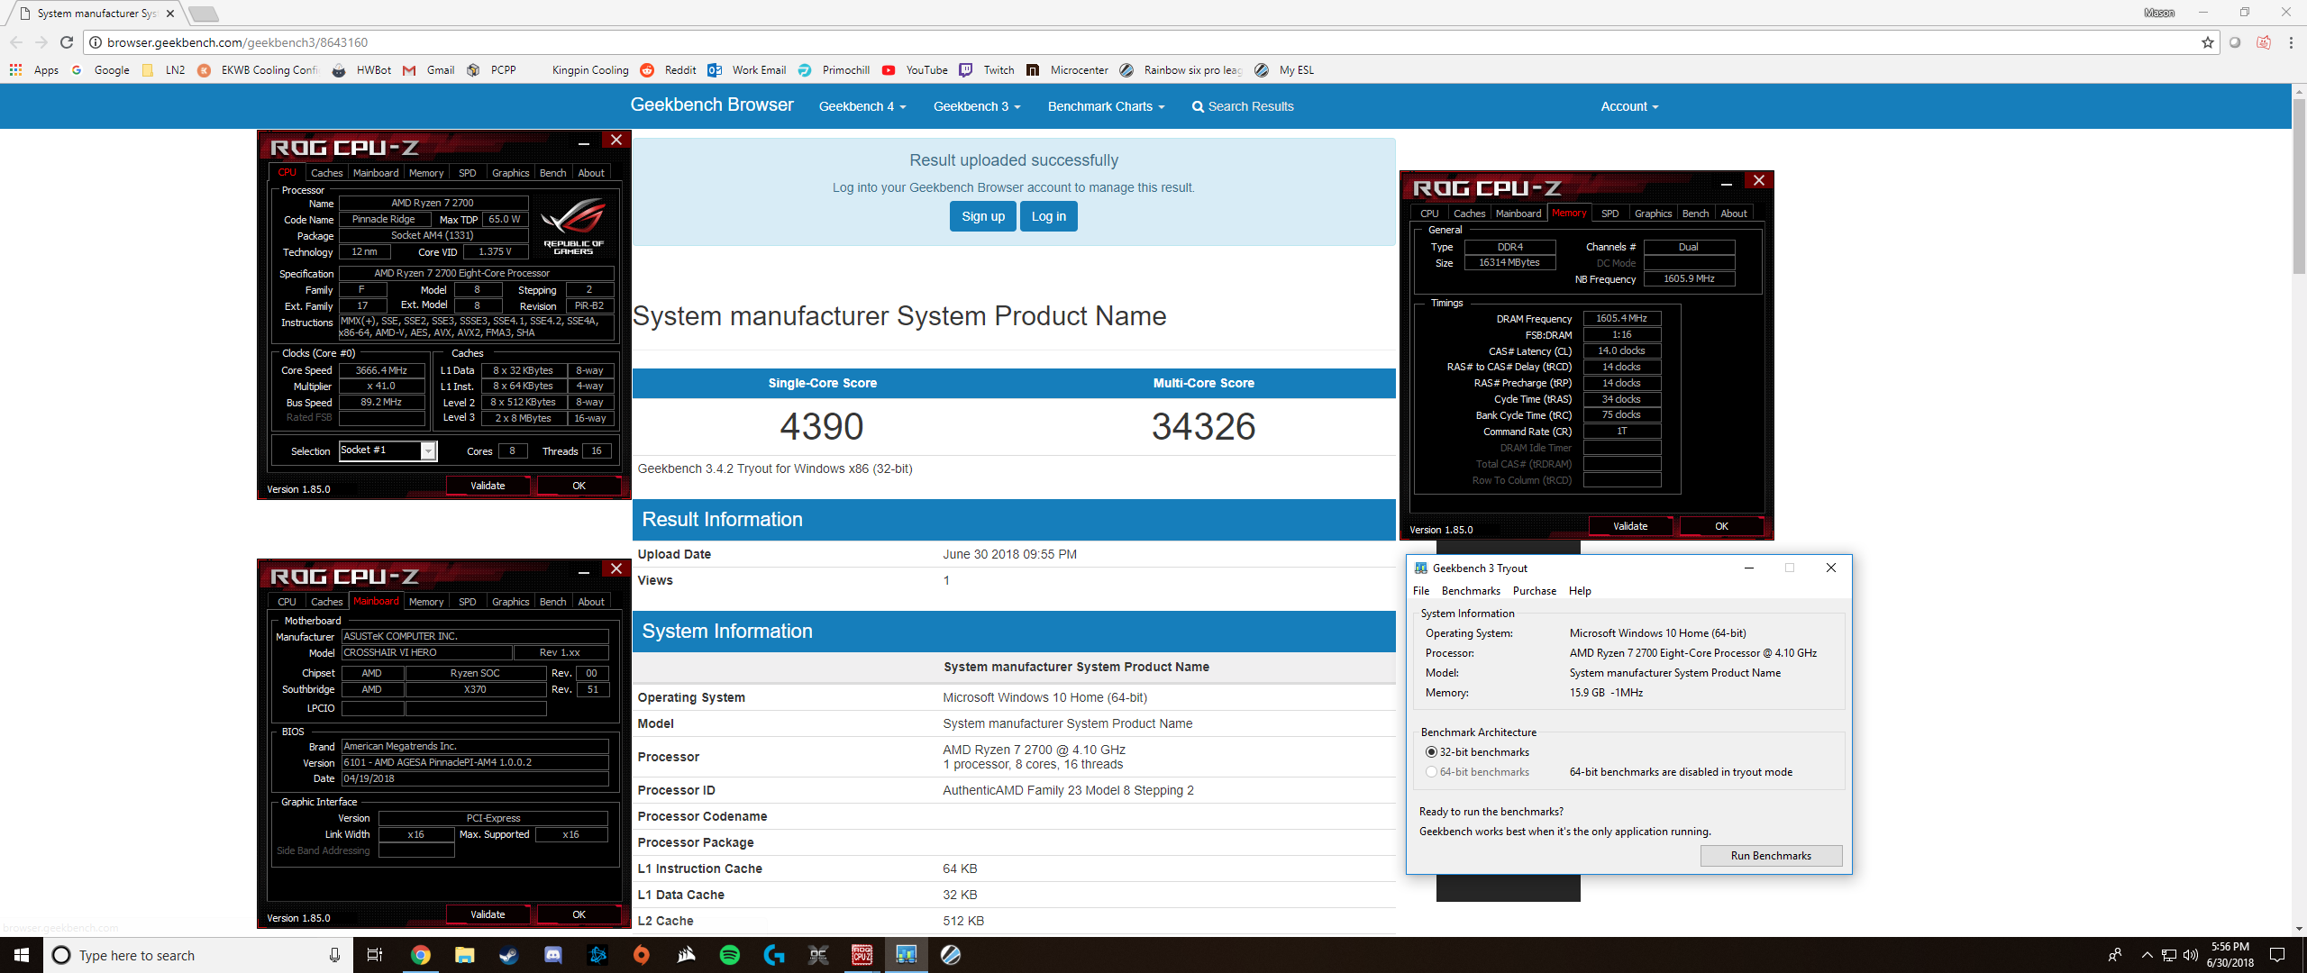The width and height of the screenshot is (2307, 973).
Task: Open the Reddit bookmark
Action: coord(668,69)
